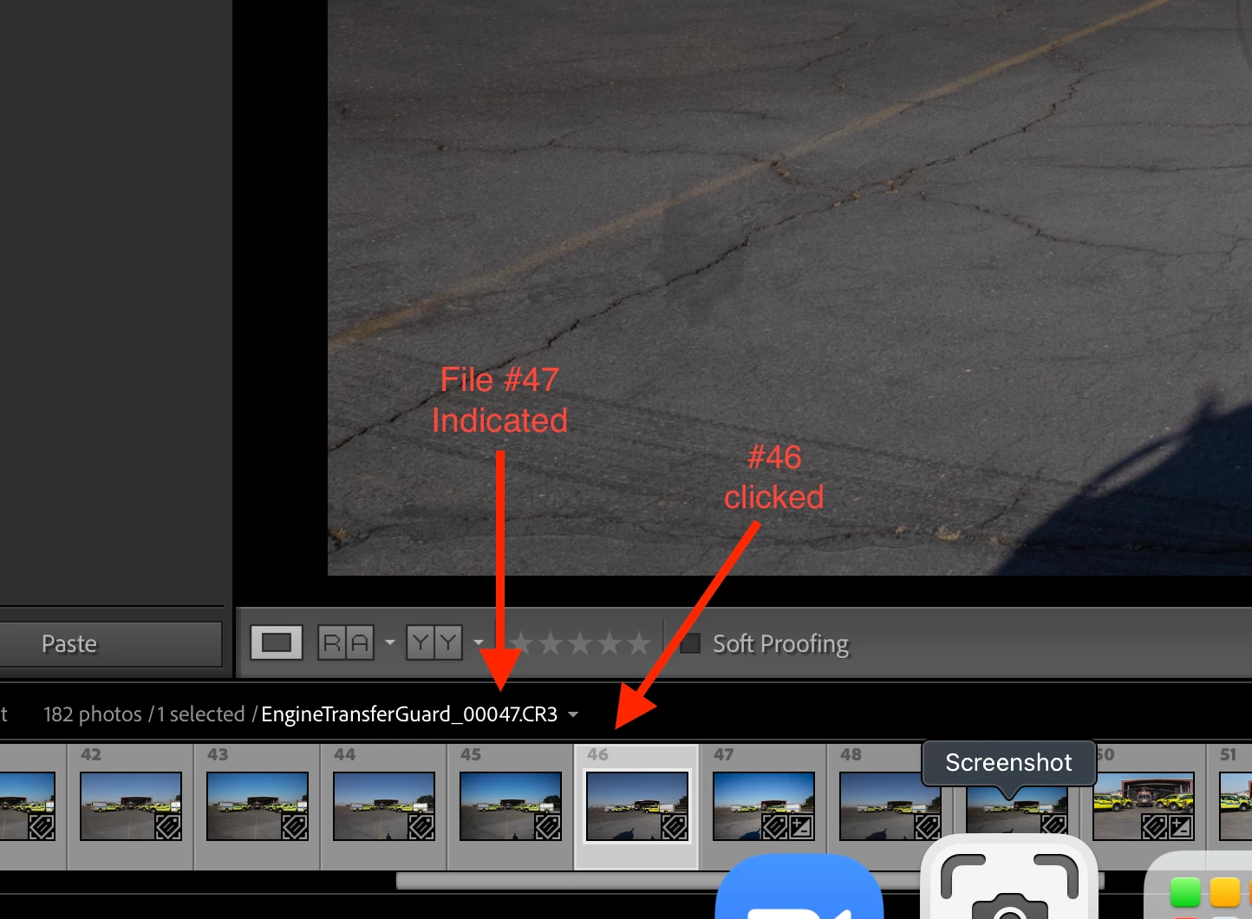The width and height of the screenshot is (1252, 919).
Task: Click the '182 photos /1 selected' text
Action: tap(144, 714)
